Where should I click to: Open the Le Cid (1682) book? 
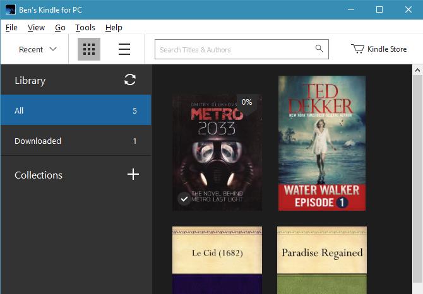coord(217,260)
